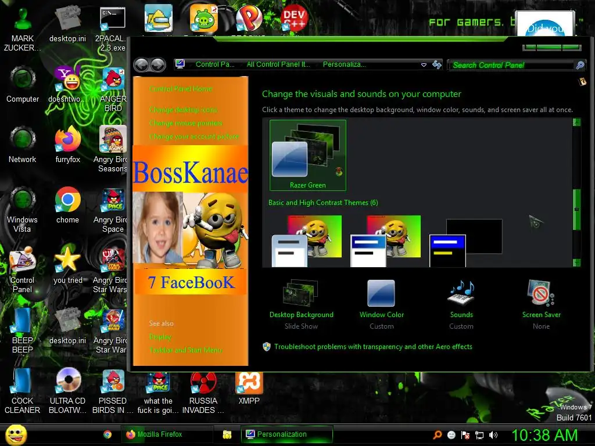Select basic theme with blue title bar window
Image resolution: width=595 pixels, height=446 pixels.
[x=386, y=241]
